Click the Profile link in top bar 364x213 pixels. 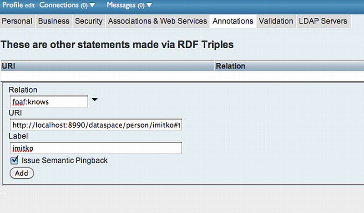(12, 5)
